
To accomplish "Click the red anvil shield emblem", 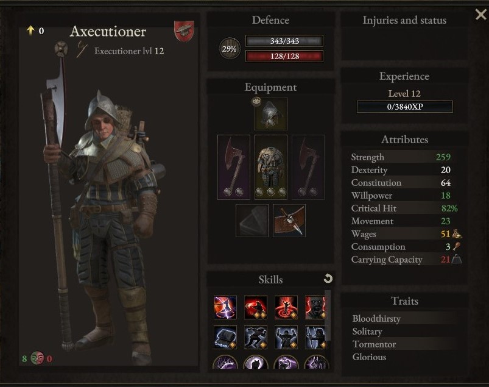I will tap(184, 31).
